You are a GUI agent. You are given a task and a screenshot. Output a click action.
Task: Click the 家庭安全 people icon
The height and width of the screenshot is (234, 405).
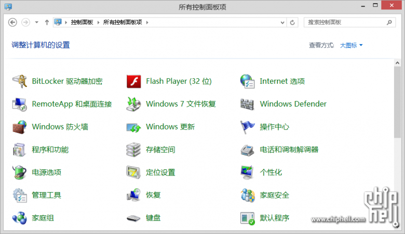248,195
